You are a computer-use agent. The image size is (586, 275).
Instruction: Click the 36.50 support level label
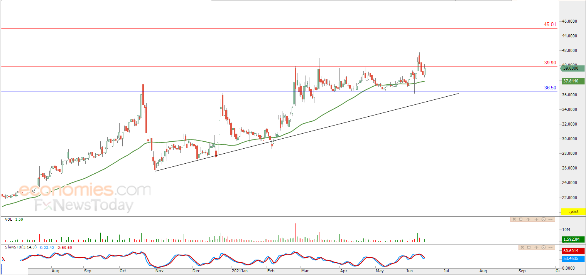(x=550, y=88)
